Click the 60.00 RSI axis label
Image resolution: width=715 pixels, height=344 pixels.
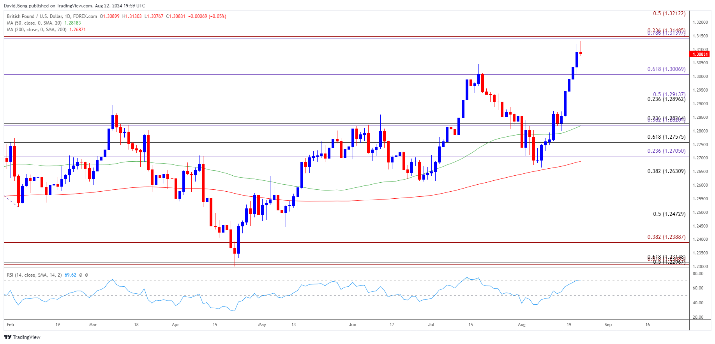pyautogui.click(x=698, y=288)
